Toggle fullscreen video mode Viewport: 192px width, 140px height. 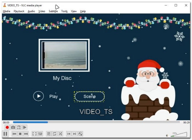(x=34, y=134)
